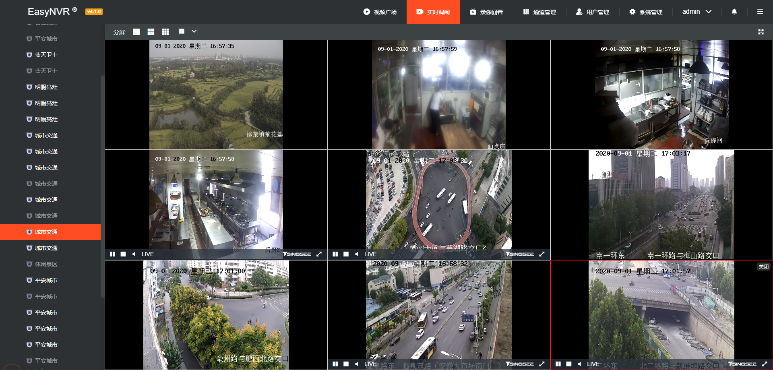Mute the 临泉路 traffic video
773x370 pixels.
click(357, 364)
